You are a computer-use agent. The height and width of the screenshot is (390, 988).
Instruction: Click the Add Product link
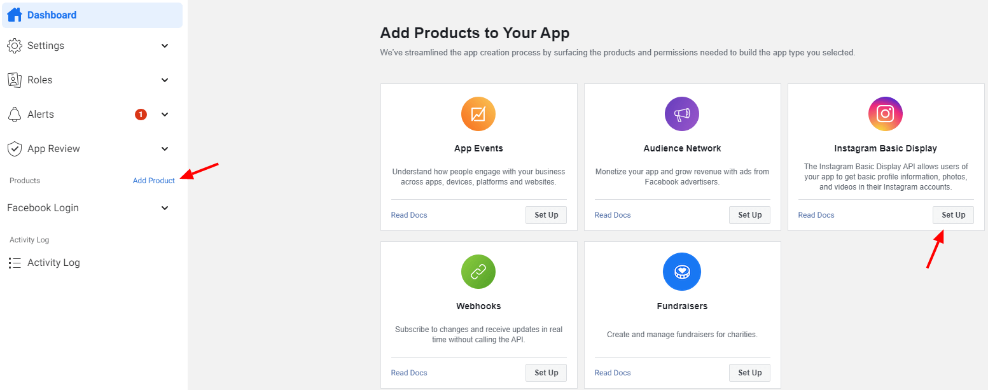[154, 181]
